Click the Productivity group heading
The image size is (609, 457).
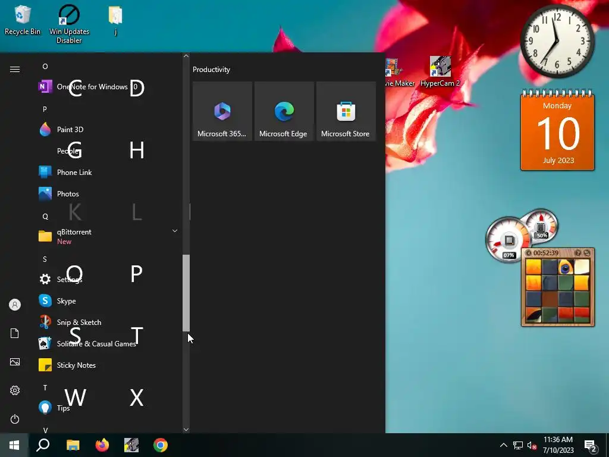tap(211, 70)
